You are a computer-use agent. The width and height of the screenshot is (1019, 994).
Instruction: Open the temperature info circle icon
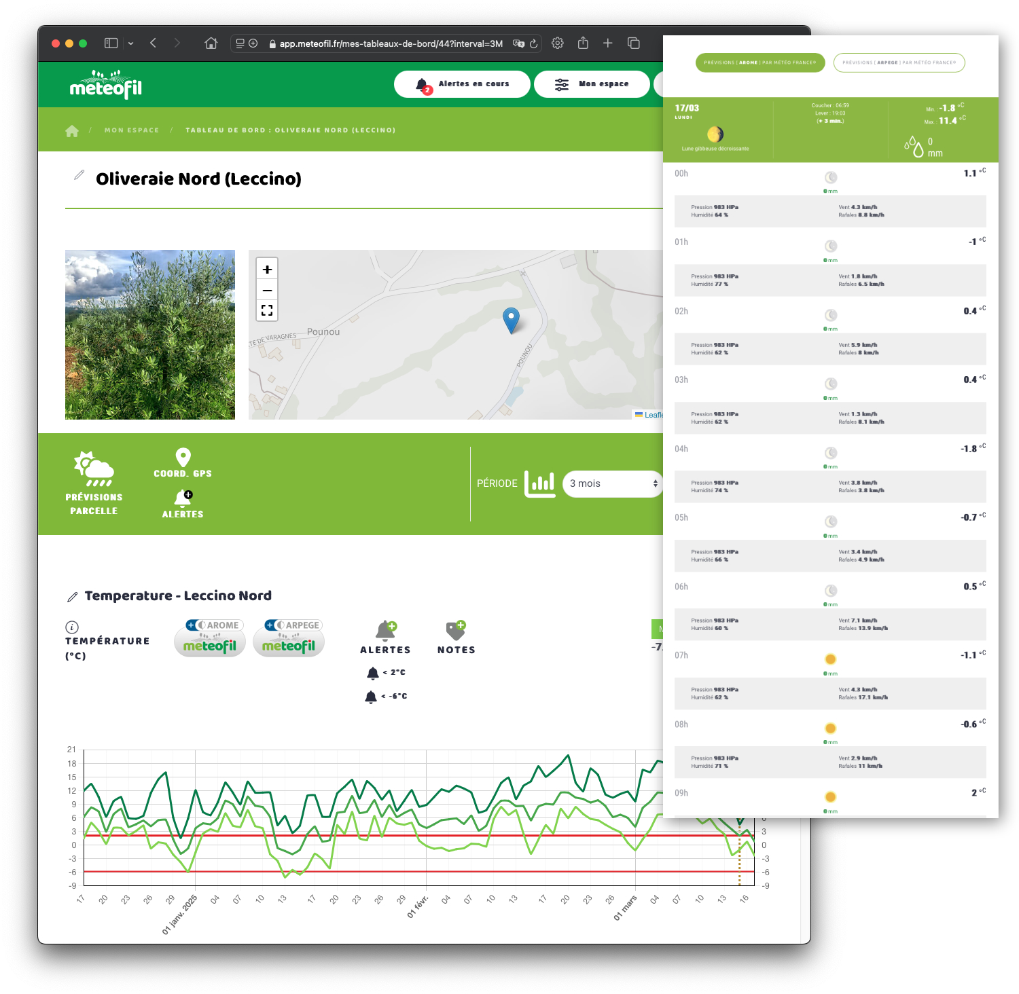click(x=72, y=627)
